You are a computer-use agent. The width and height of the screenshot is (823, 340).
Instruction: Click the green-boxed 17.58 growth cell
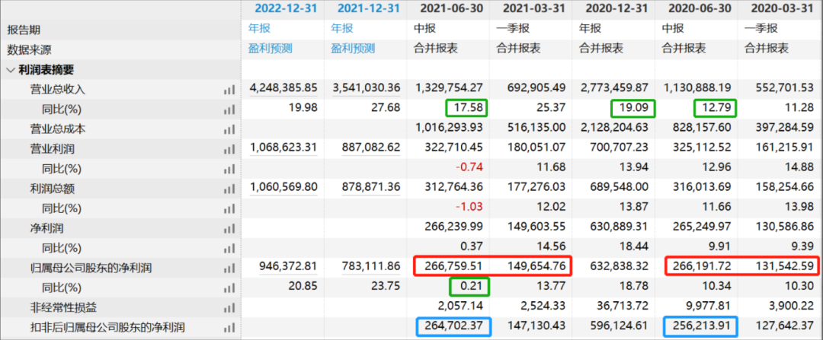click(x=464, y=107)
